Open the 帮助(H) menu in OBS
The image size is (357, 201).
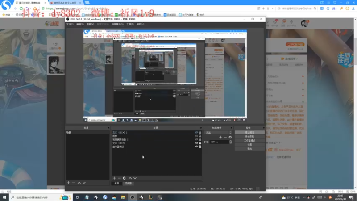pyautogui.click(x=140, y=24)
